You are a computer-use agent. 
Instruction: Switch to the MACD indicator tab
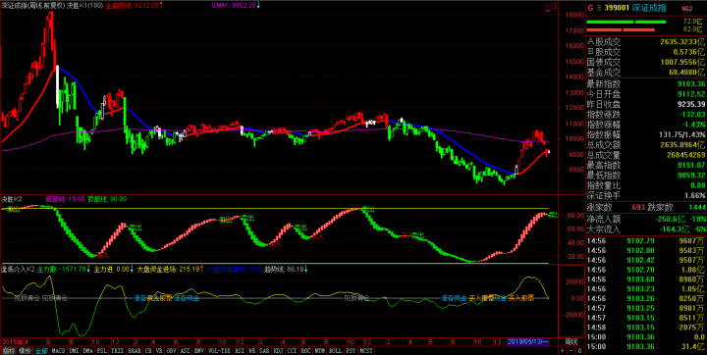[x=58, y=350]
